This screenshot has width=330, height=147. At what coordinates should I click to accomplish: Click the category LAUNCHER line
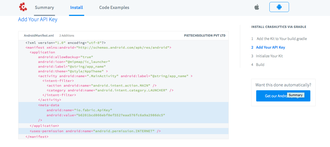click(x=110, y=90)
